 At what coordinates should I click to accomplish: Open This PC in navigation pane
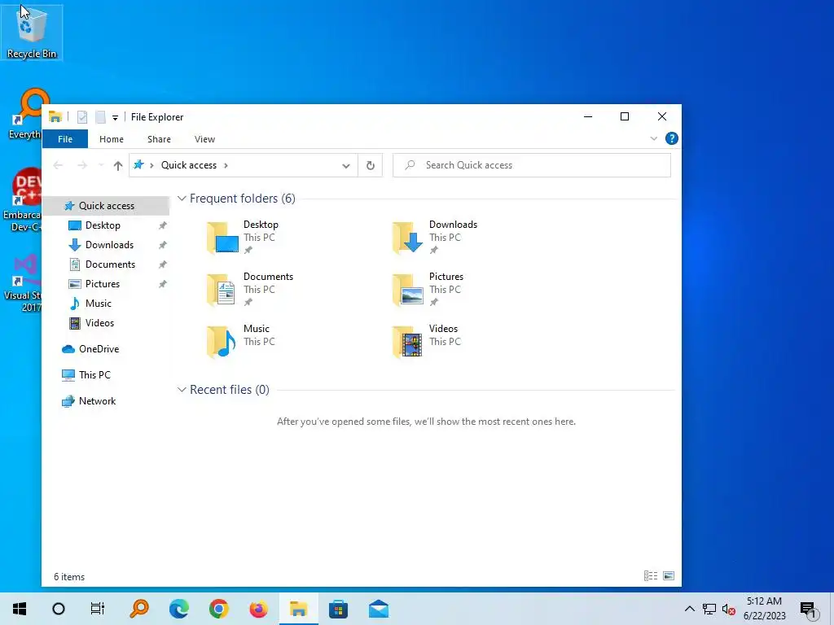(x=94, y=375)
